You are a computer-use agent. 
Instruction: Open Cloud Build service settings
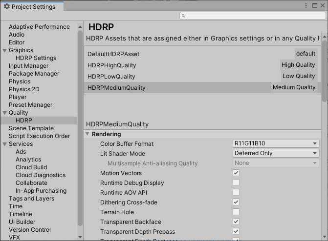coord(31,167)
